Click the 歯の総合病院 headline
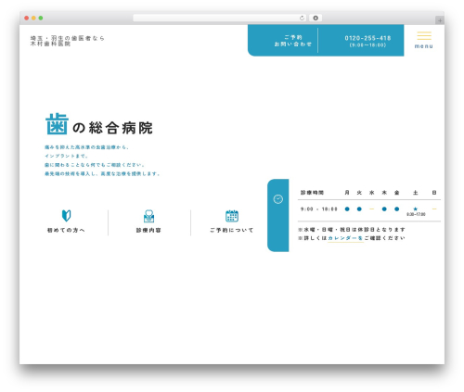Screen dimensions: 464x392 pyautogui.click(x=99, y=124)
